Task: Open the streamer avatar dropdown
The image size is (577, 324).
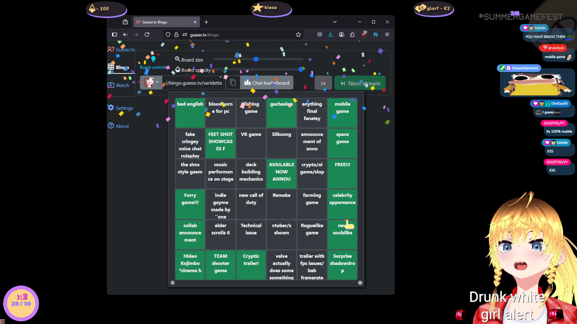Action: click(x=157, y=82)
